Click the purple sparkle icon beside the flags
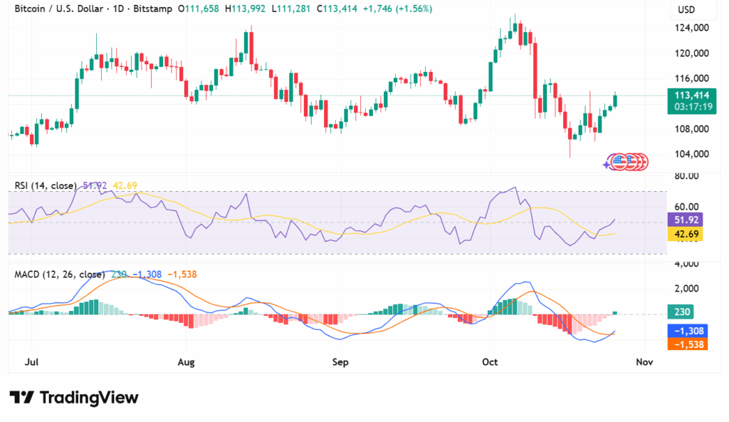The height and width of the screenshot is (422, 729). (x=607, y=164)
